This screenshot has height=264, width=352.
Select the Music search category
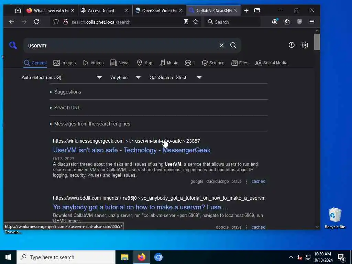coord(169,63)
